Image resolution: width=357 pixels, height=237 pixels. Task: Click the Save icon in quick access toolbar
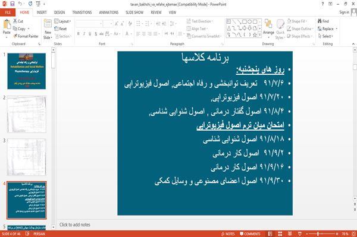click(12, 4)
